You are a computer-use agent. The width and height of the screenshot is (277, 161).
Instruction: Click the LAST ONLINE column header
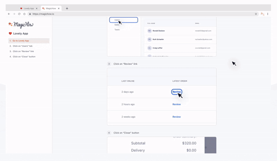point(128,81)
